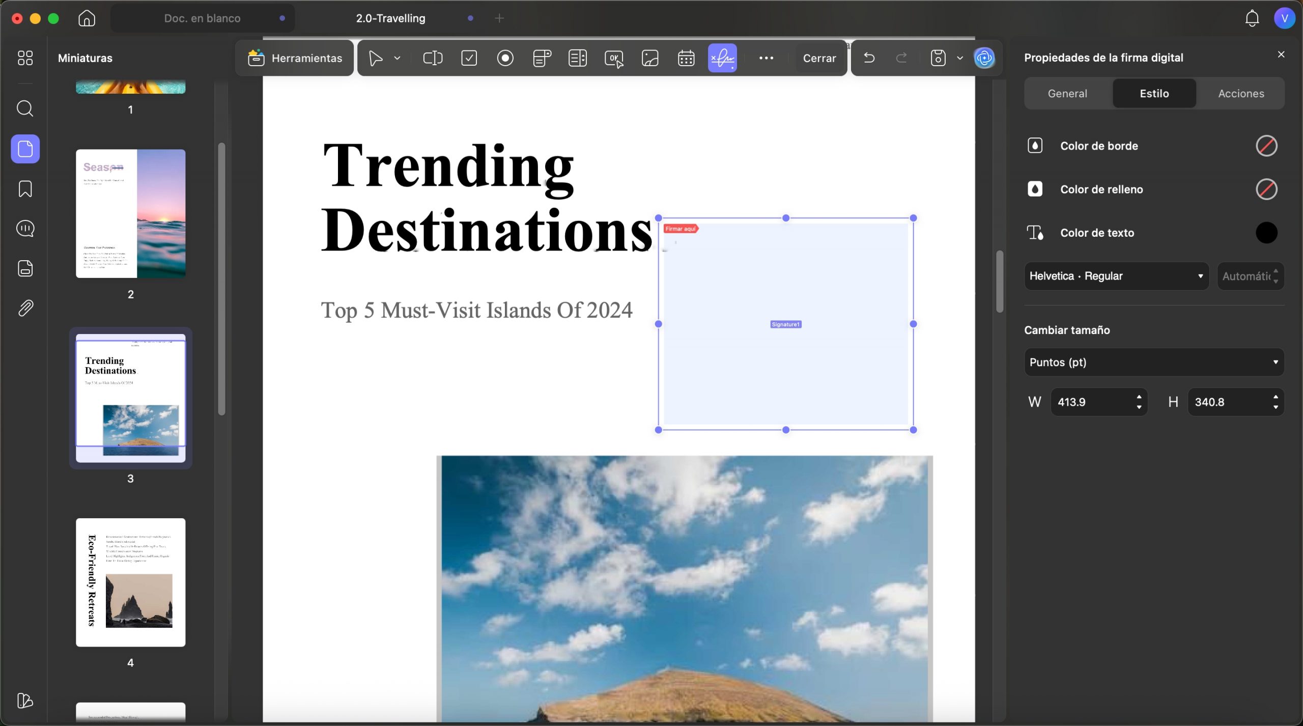Expand the cursor tool dropdown arrow
The height and width of the screenshot is (726, 1303).
pos(398,58)
